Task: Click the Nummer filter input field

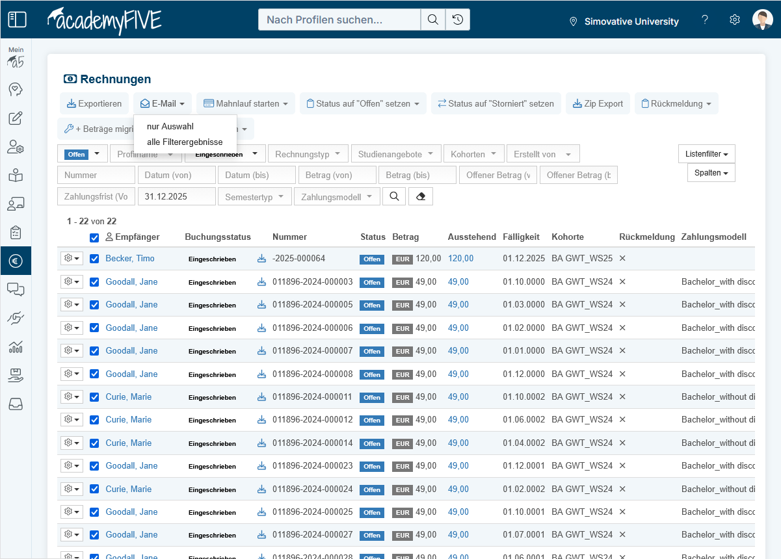Action: pyautogui.click(x=96, y=175)
